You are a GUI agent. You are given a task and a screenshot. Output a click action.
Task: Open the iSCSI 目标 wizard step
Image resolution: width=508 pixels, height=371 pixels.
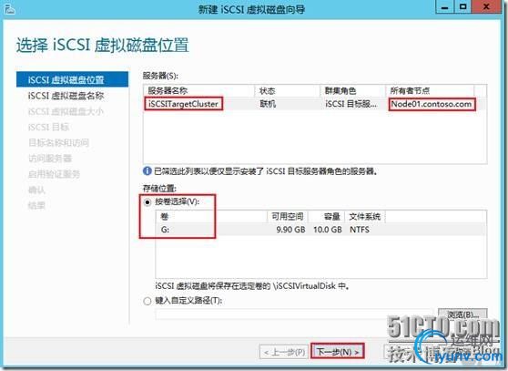[48, 127]
